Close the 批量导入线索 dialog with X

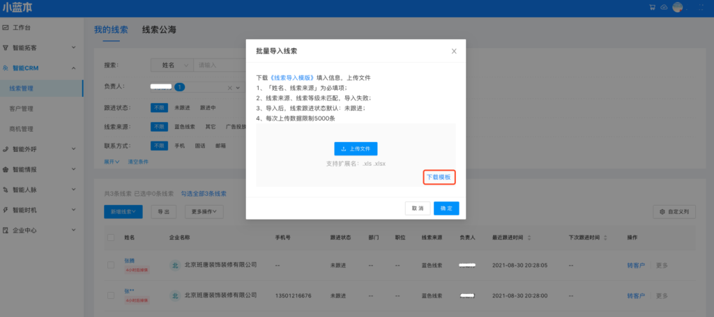point(454,51)
